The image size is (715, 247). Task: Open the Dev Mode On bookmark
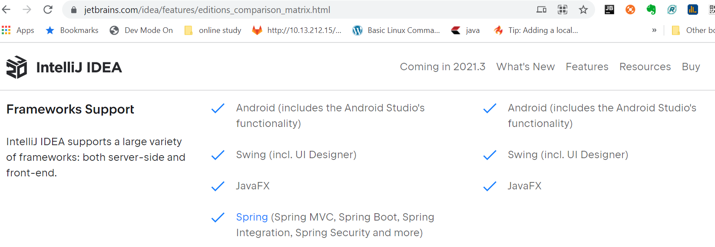click(x=141, y=30)
